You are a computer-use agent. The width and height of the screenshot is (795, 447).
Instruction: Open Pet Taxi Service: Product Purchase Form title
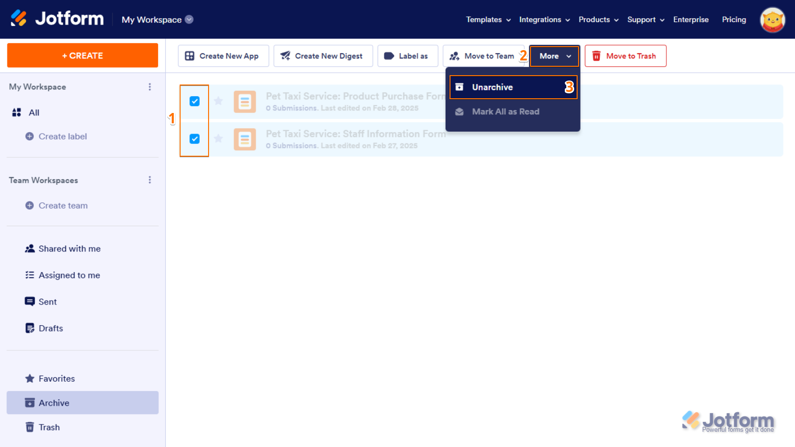pyautogui.click(x=356, y=96)
